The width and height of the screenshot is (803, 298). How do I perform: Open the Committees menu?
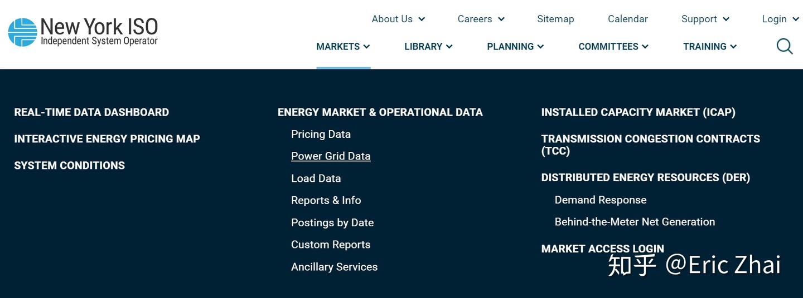(x=613, y=47)
